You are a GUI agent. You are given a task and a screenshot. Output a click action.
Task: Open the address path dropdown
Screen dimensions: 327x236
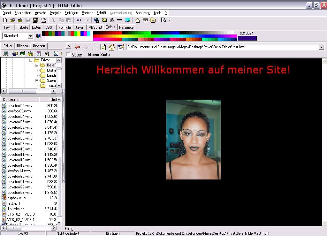pyautogui.click(x=321, y=47)
